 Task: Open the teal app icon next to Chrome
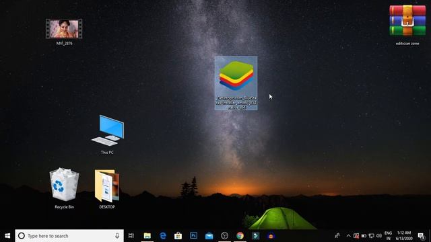click(256, 236)
